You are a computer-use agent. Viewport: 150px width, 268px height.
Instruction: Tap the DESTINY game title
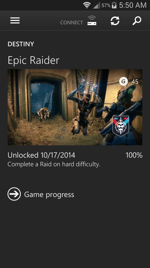21,44
